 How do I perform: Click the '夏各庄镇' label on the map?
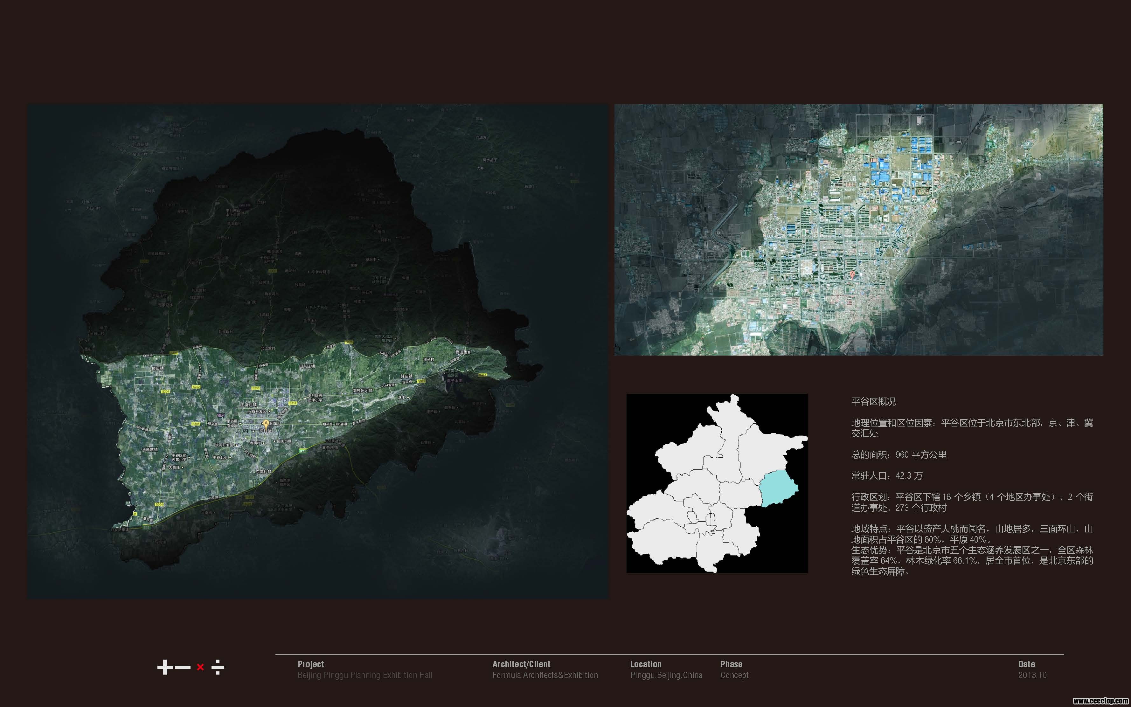coord(330,447)
